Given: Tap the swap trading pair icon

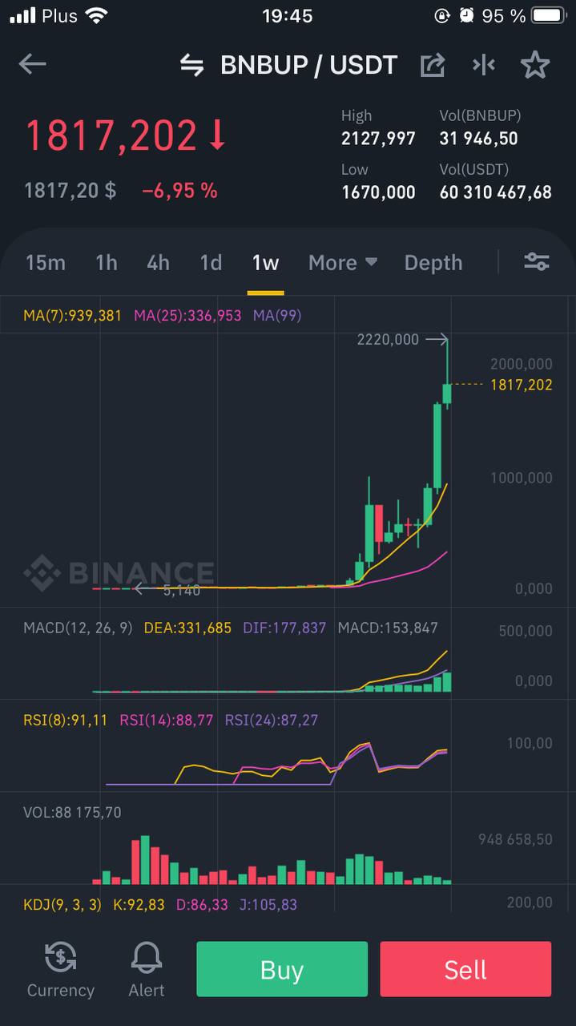Looking at the screenshot, I should tap(192, 65).
